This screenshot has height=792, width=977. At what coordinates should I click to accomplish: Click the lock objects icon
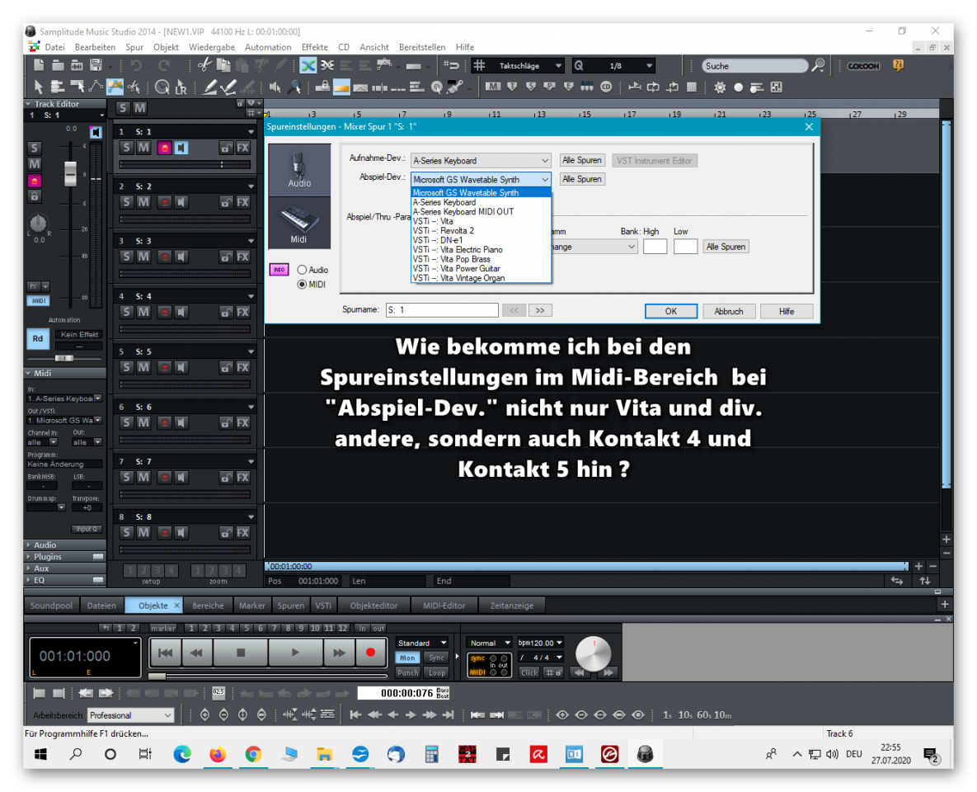(x=322, y=87)
